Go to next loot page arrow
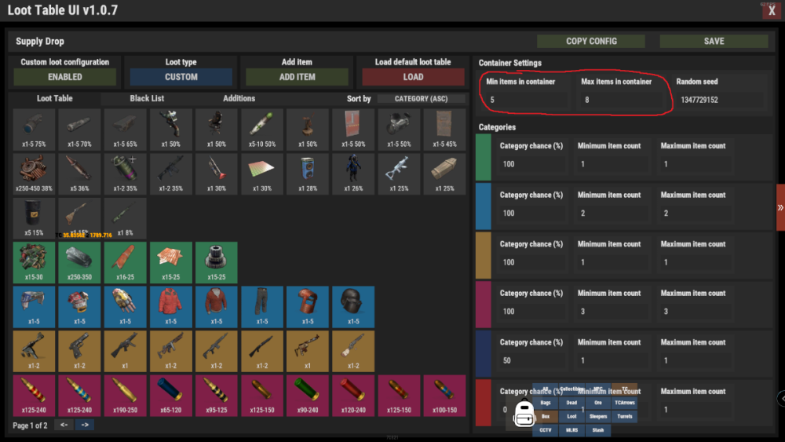This screenshot has height=442, width=785. (85, 425)
